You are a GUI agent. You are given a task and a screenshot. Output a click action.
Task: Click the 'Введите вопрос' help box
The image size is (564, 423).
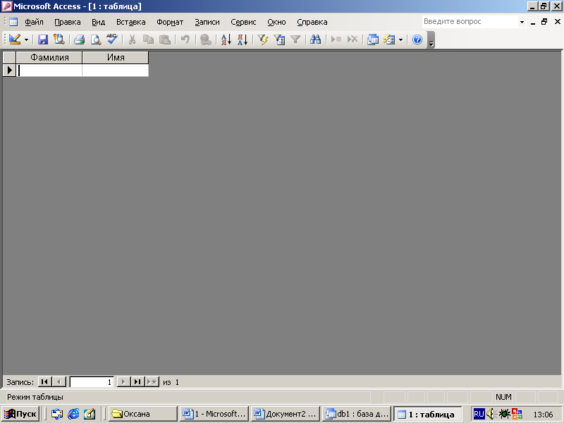tap(470, 22)
